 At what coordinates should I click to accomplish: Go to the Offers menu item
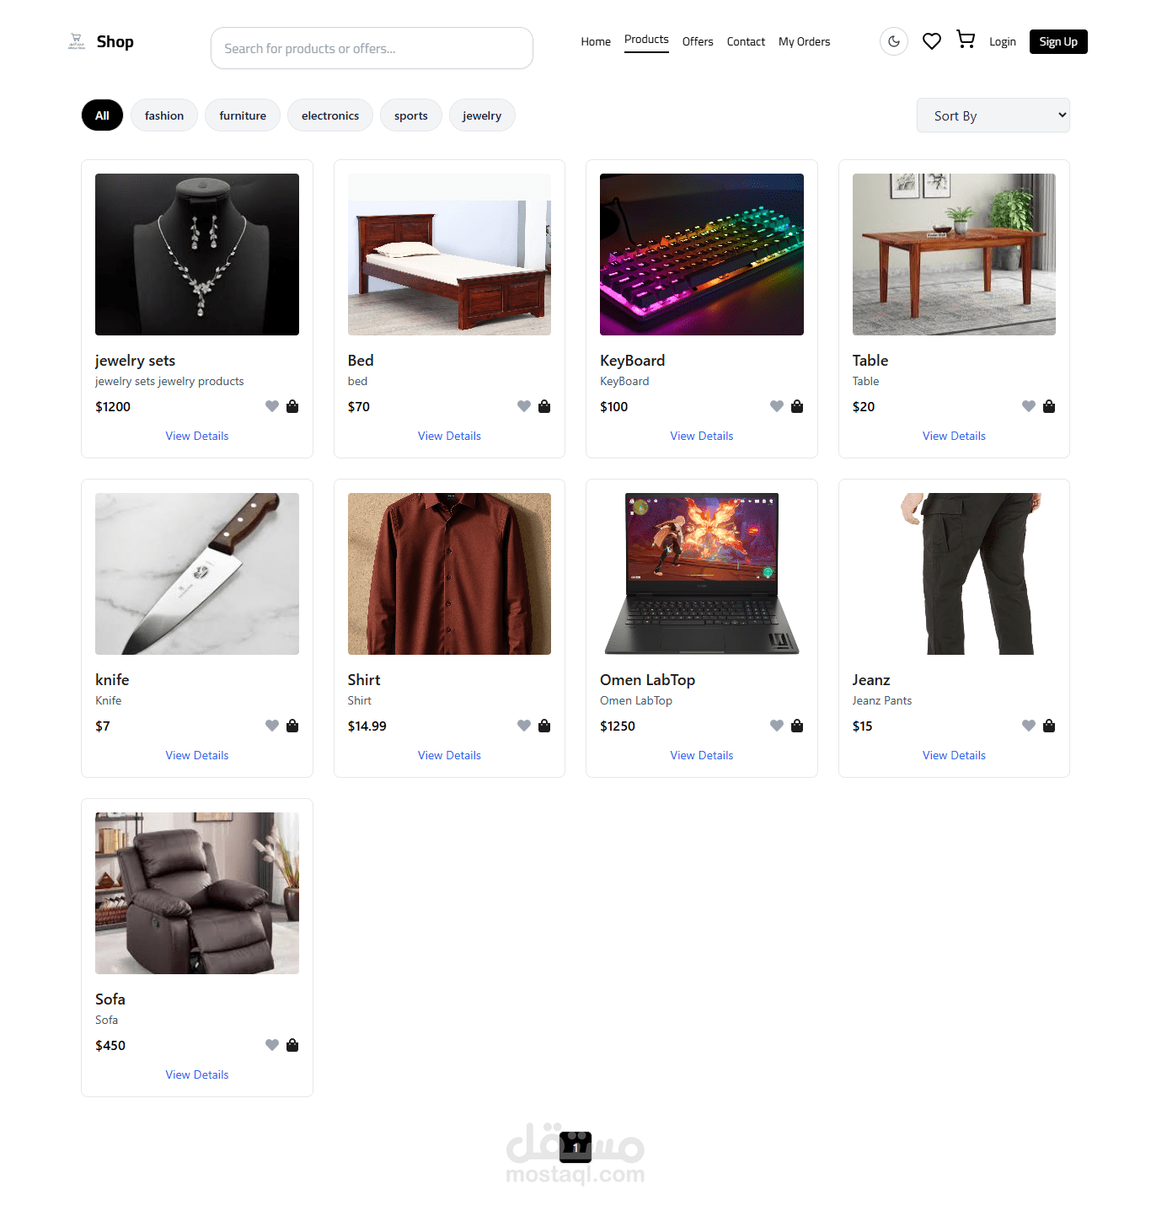(x=698, y=41)
